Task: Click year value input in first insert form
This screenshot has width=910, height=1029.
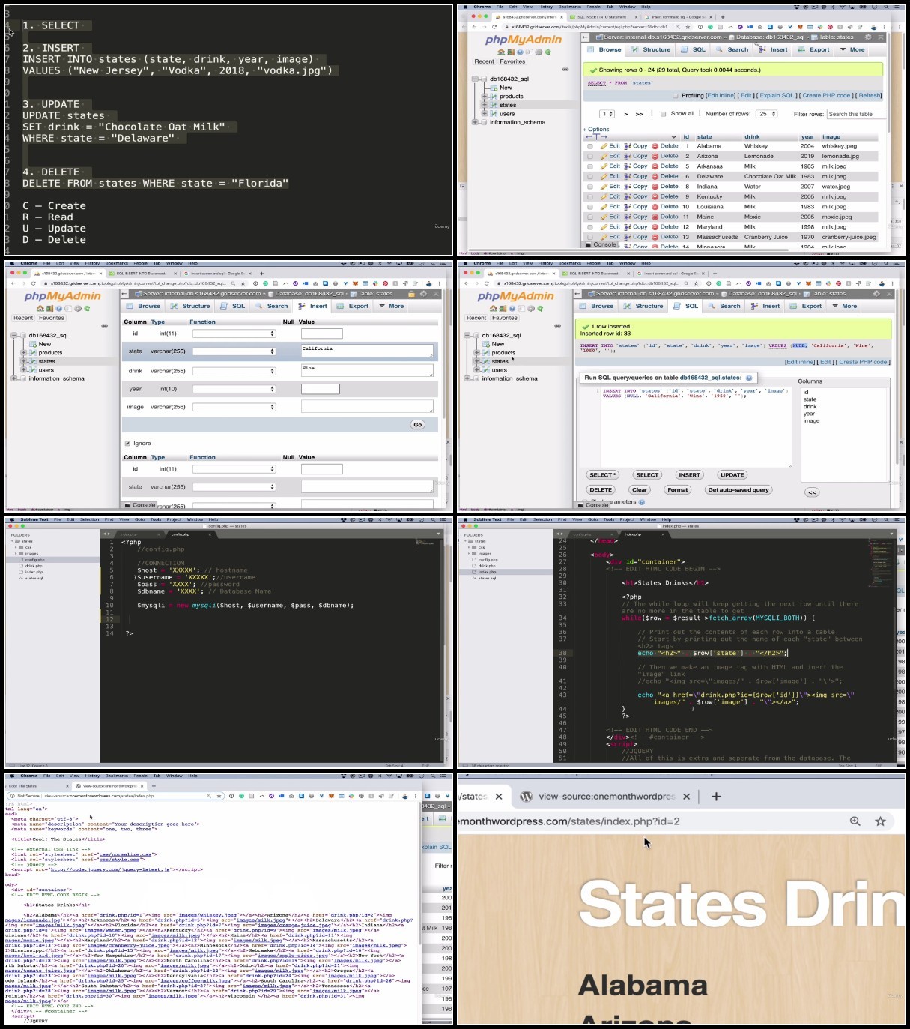Action: tap(321, 389)
